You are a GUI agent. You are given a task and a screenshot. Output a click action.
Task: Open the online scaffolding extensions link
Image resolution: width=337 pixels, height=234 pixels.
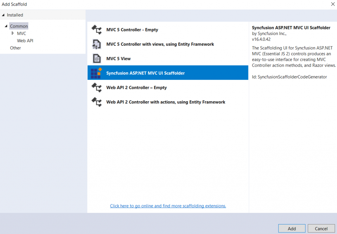point(168,206)
